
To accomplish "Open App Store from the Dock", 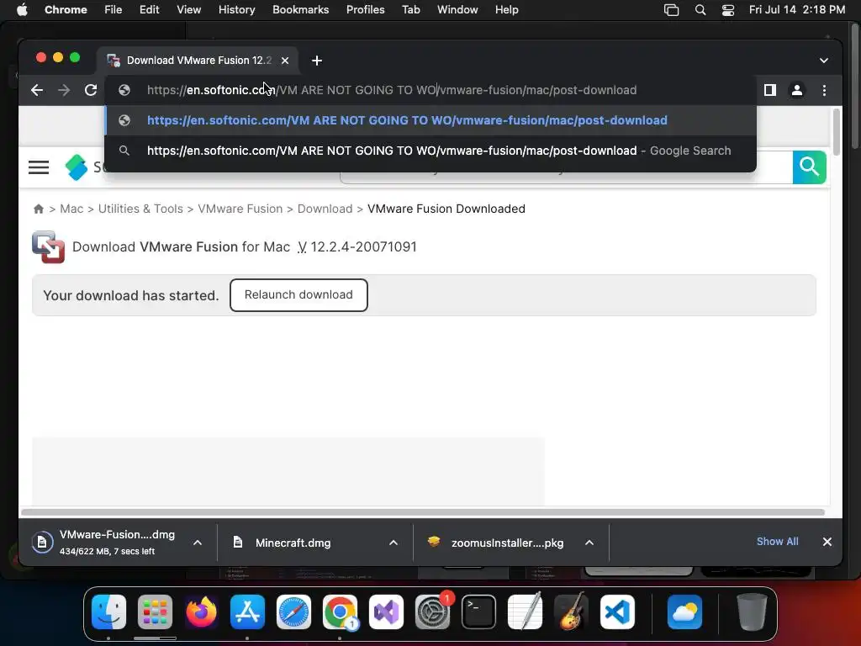I will 247,612.
